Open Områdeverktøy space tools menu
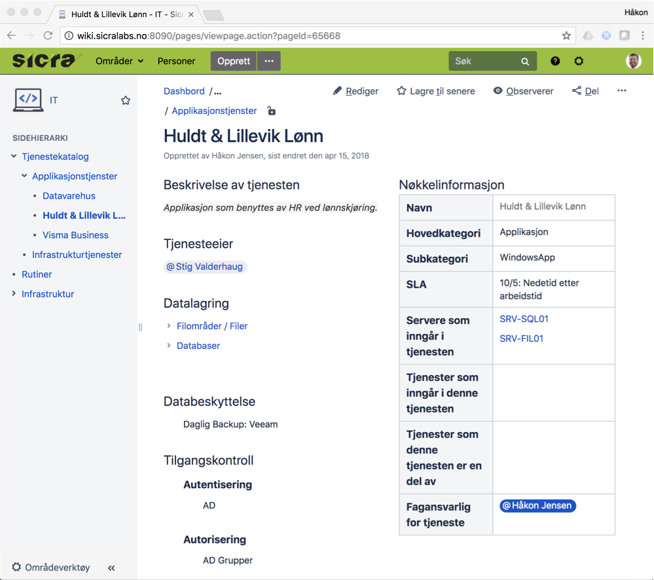Image resolution: width=654 pixels, height=580 pixels. [x=51, y=568]
